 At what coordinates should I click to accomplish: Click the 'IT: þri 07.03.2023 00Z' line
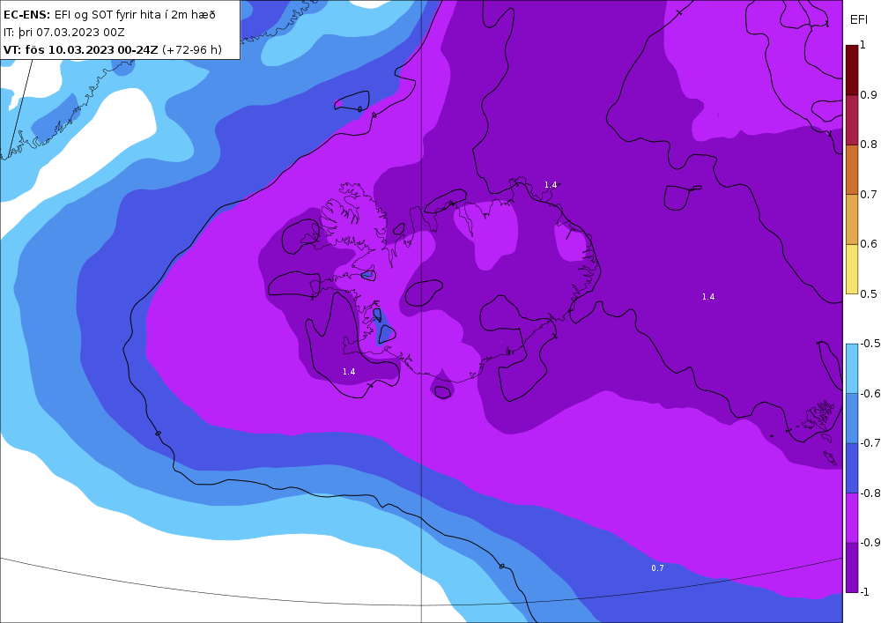[64, 33]
